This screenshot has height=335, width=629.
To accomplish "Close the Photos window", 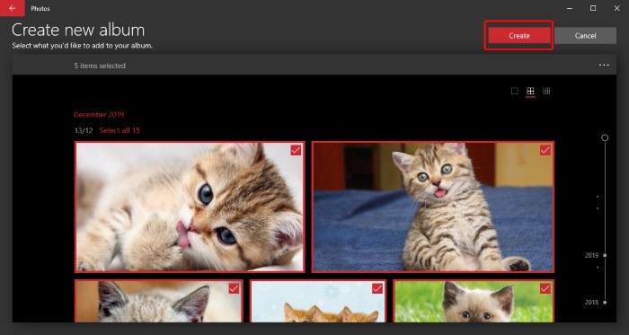I will 617,8.
